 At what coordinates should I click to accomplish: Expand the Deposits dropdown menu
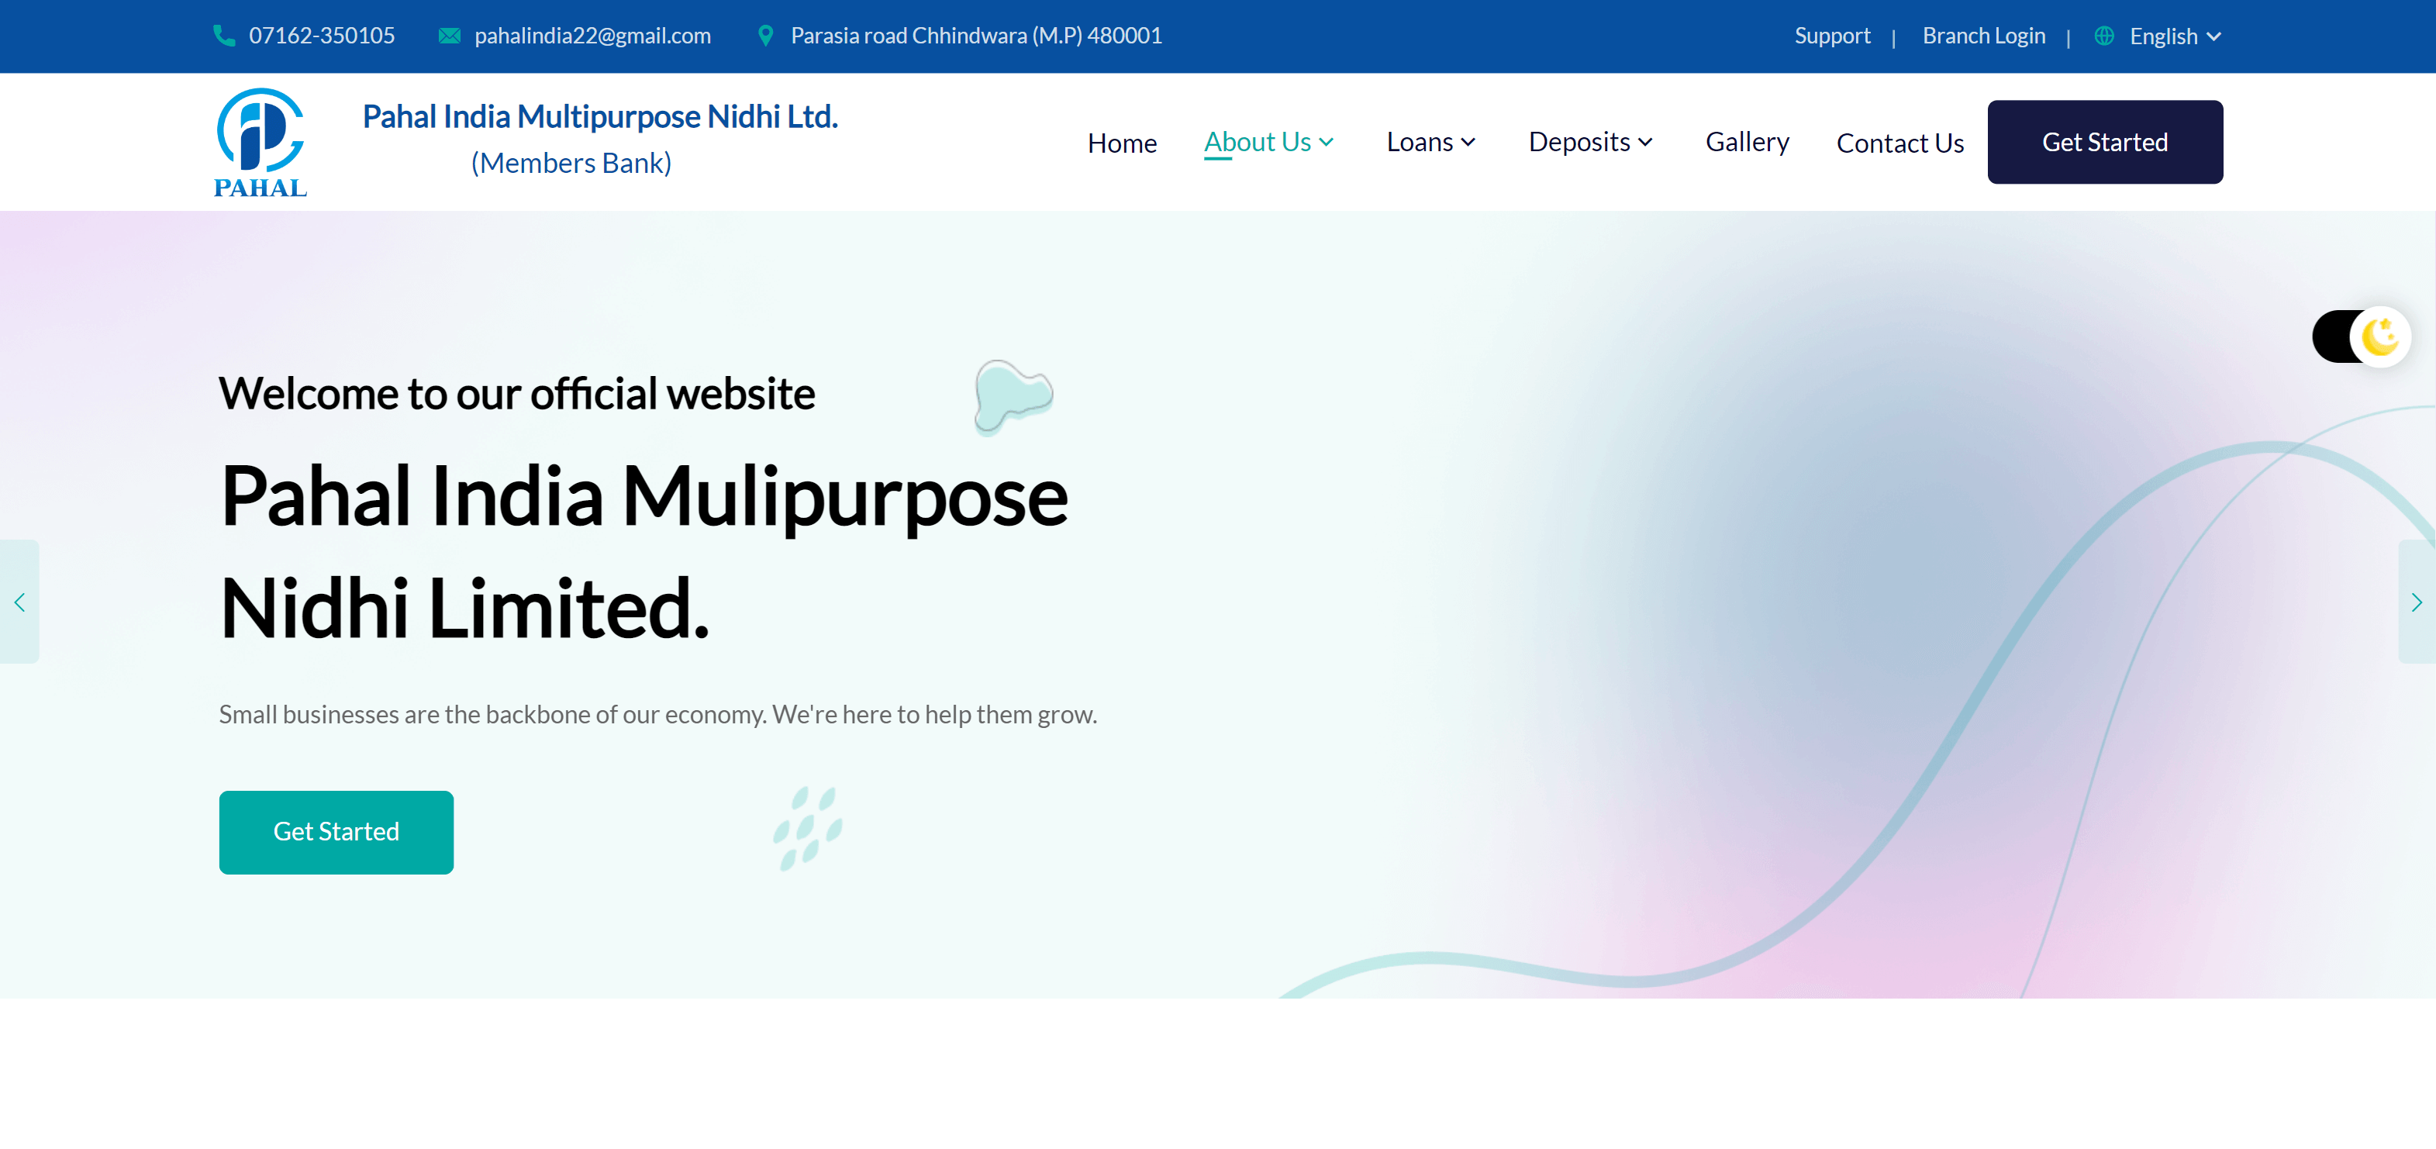[1591, 141]
